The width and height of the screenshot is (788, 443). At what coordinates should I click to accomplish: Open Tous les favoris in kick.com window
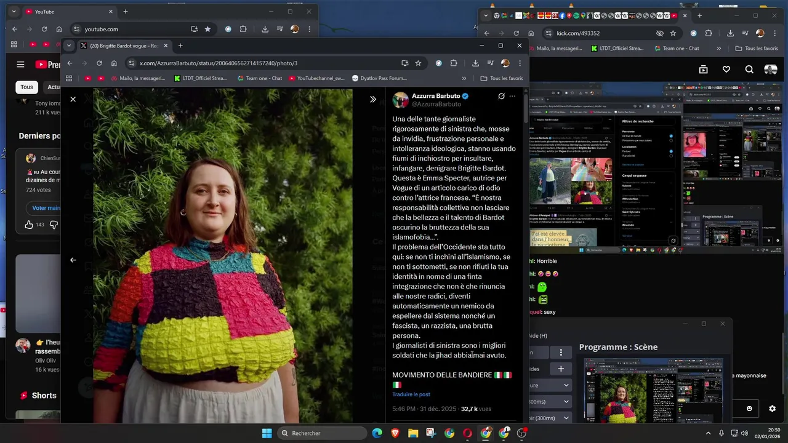[757, 48]
